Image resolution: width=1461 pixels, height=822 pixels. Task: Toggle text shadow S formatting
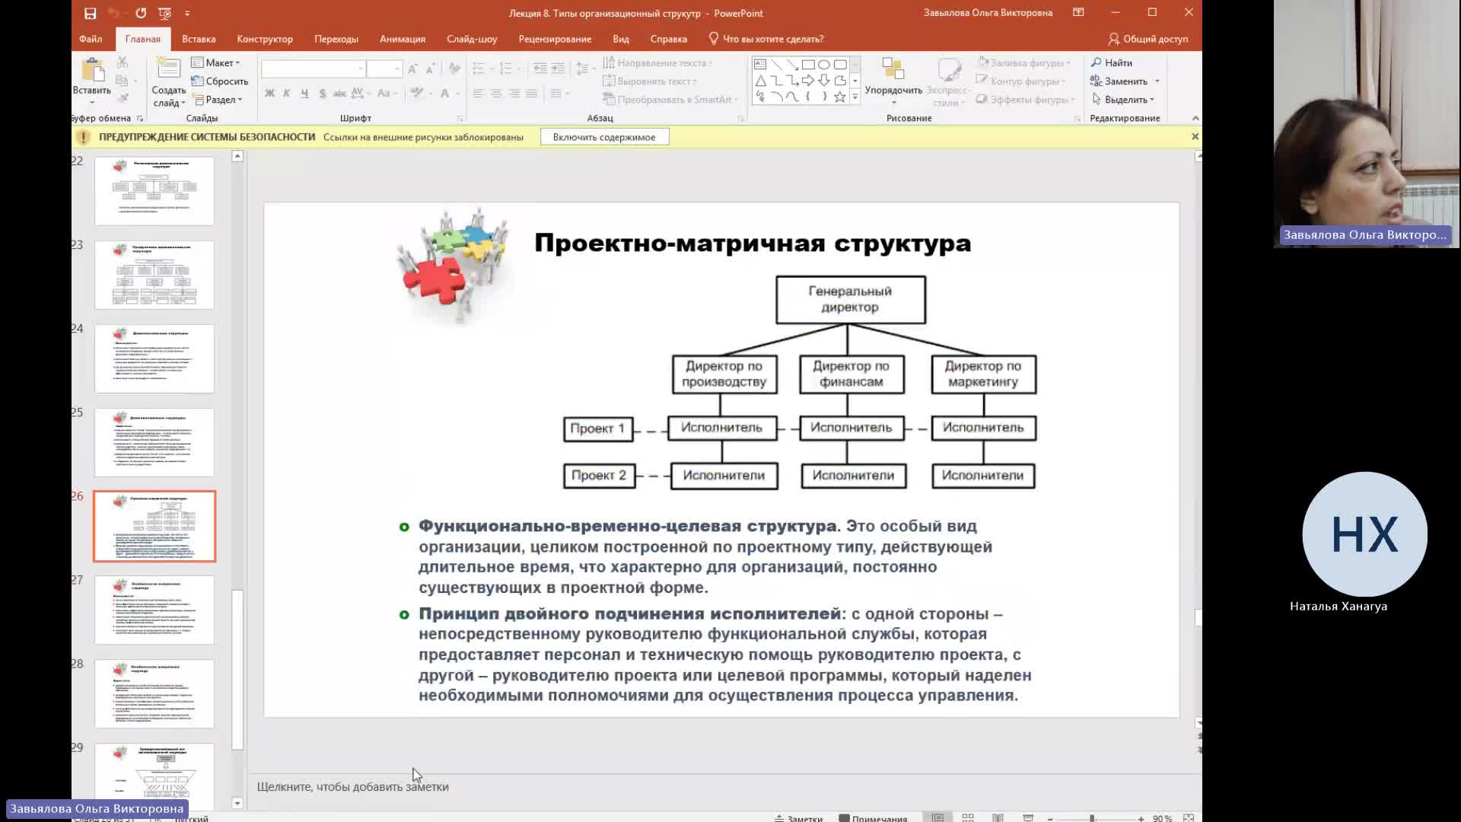[x=323, y=94]
